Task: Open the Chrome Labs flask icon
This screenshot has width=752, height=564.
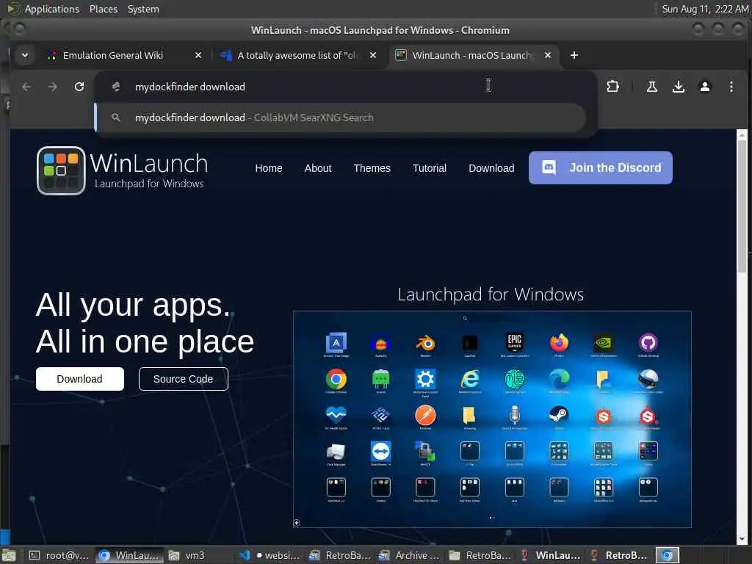Action: pos(652,87)
